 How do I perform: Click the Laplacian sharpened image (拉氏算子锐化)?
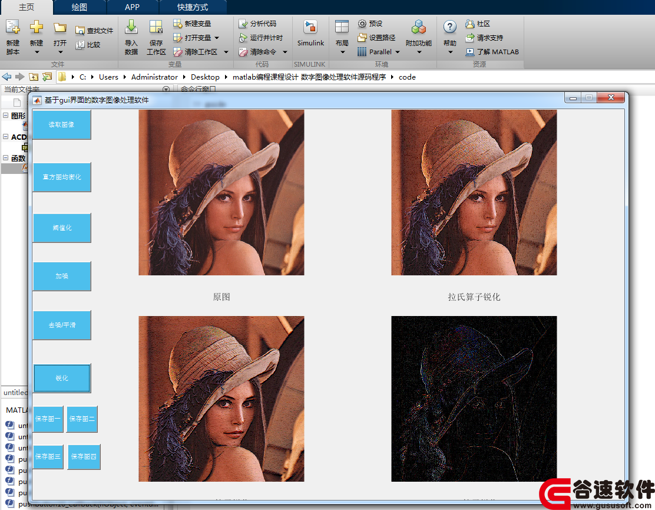[x=474, y=192]
